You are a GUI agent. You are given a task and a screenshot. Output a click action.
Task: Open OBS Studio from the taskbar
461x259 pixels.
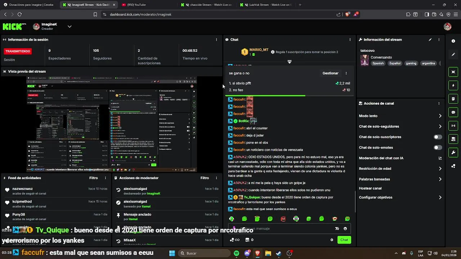tap(289, 253)
